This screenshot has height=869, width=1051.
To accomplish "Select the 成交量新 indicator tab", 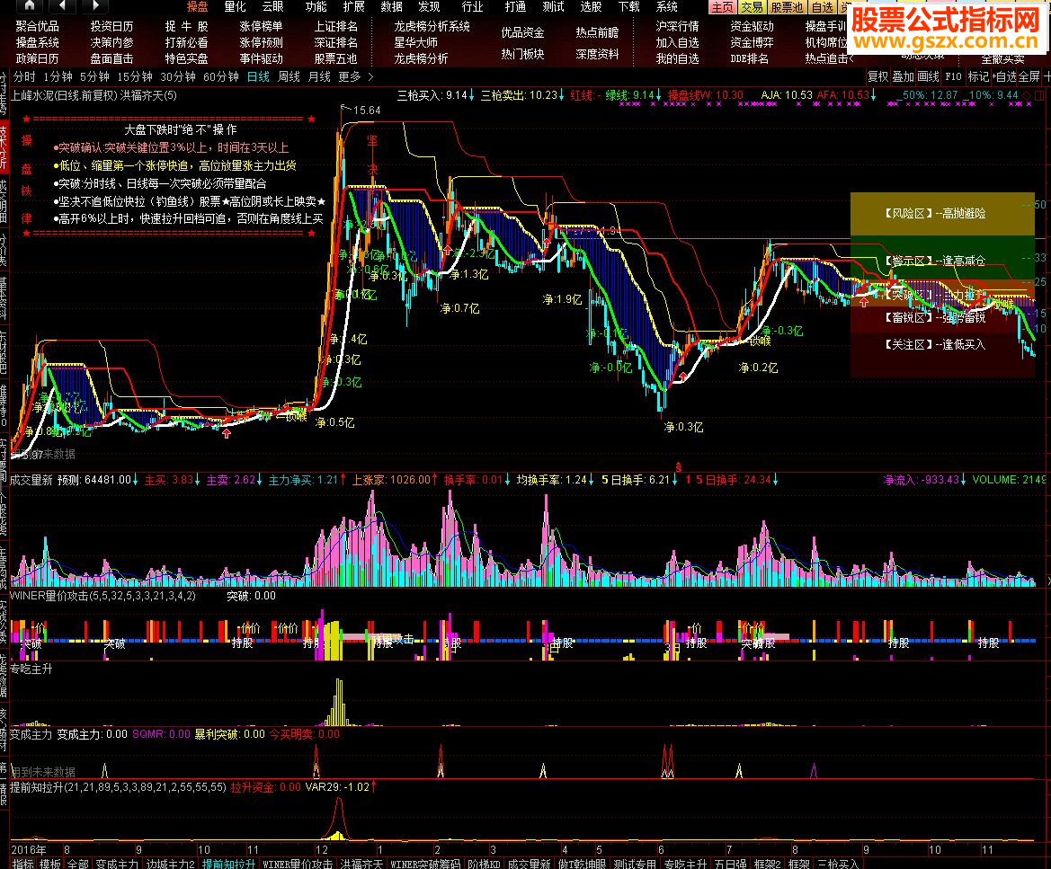I will point(530,864).
